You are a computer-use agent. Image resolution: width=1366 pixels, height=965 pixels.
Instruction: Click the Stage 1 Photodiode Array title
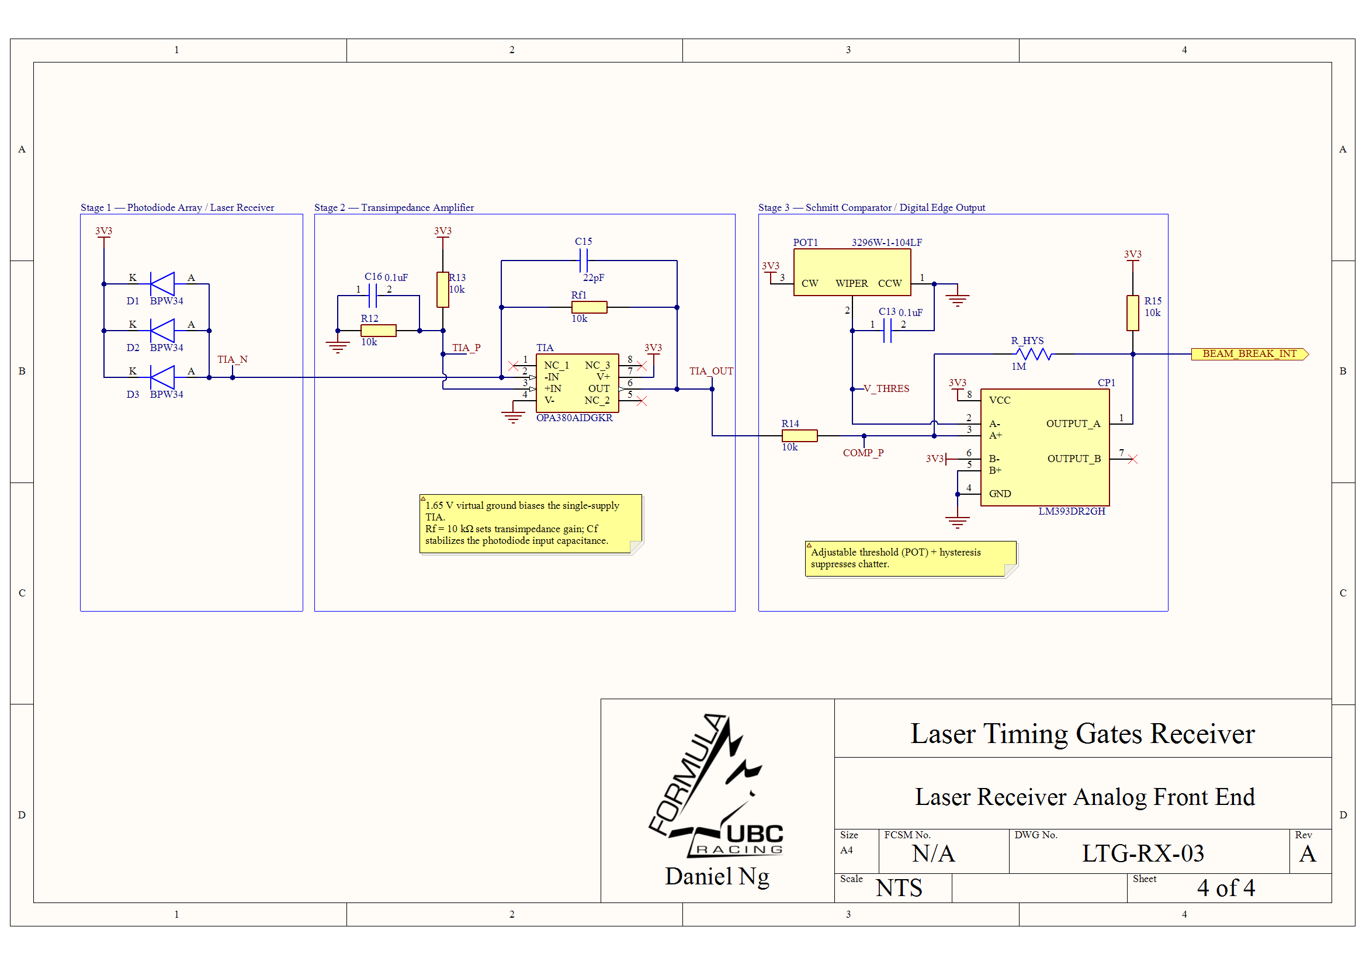(x=177, y=207)
